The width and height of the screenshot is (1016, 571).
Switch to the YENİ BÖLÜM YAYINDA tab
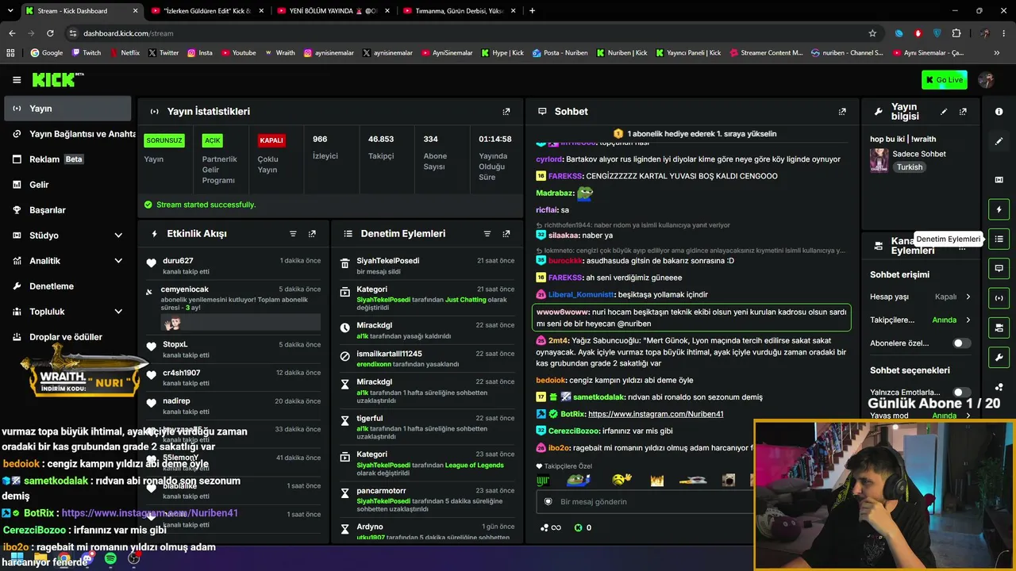tap(332, 11)
